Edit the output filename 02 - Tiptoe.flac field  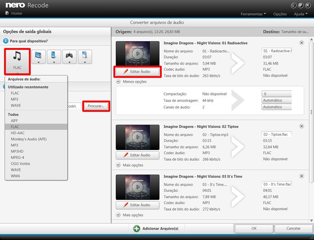coord(277,134)
